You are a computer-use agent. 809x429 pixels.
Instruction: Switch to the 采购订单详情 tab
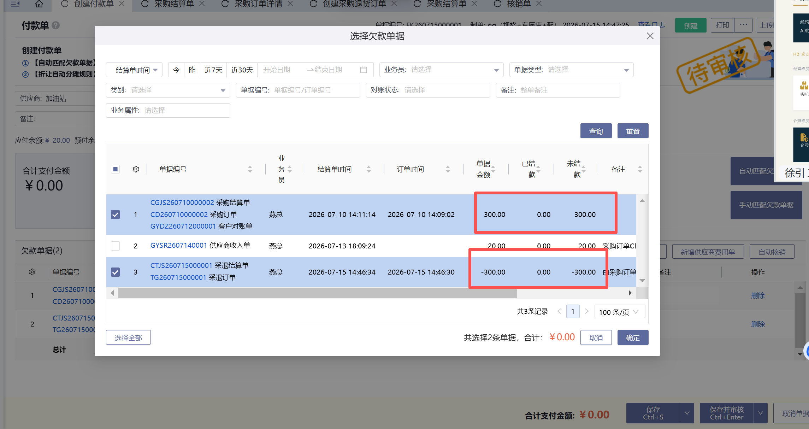click(258, 4)
